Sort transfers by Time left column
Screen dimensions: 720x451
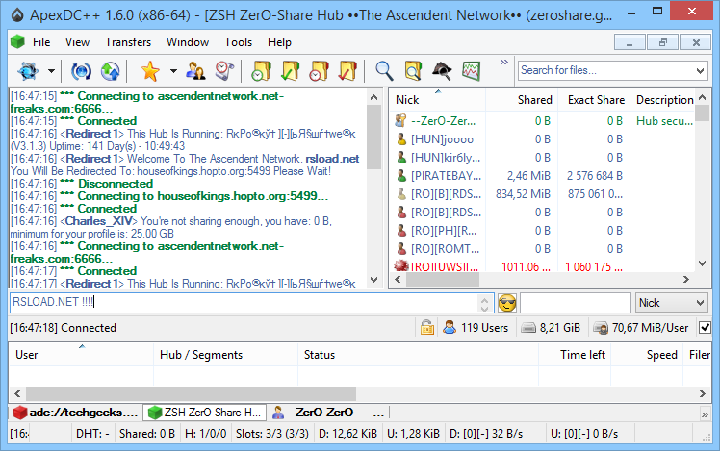tap(575, 355)
